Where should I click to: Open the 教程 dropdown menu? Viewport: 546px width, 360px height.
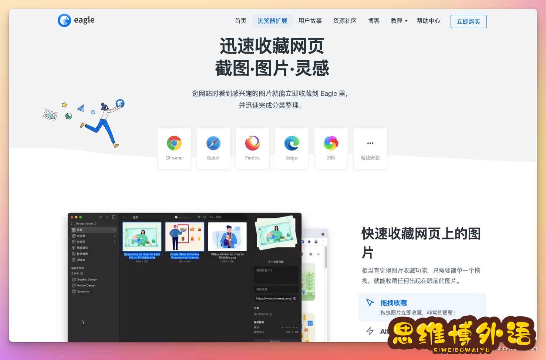click(x=399, y=21)
